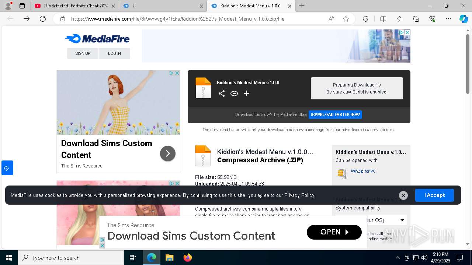Click the SIGN UP button

83,53
